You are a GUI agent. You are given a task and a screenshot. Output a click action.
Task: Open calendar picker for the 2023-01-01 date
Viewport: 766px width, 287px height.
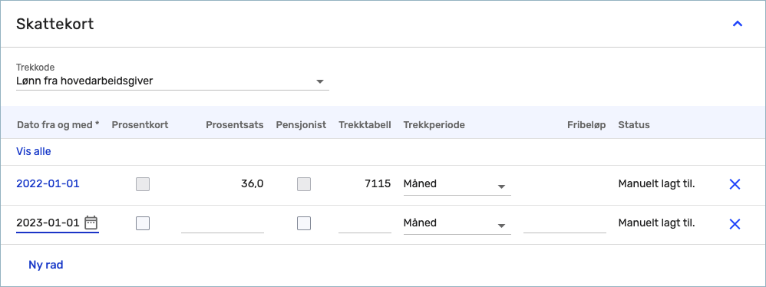pyautogui.click(x=91, y=223)
